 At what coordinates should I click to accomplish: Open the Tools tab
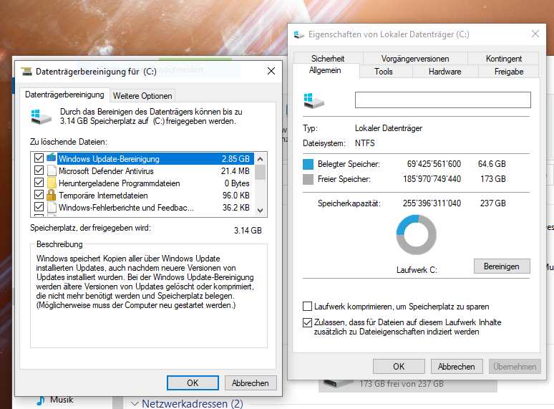coord(384,72)
